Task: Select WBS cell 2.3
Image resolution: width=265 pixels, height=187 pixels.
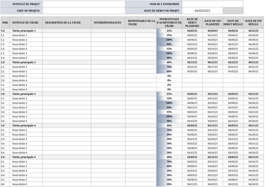Action: coord(5,76)
